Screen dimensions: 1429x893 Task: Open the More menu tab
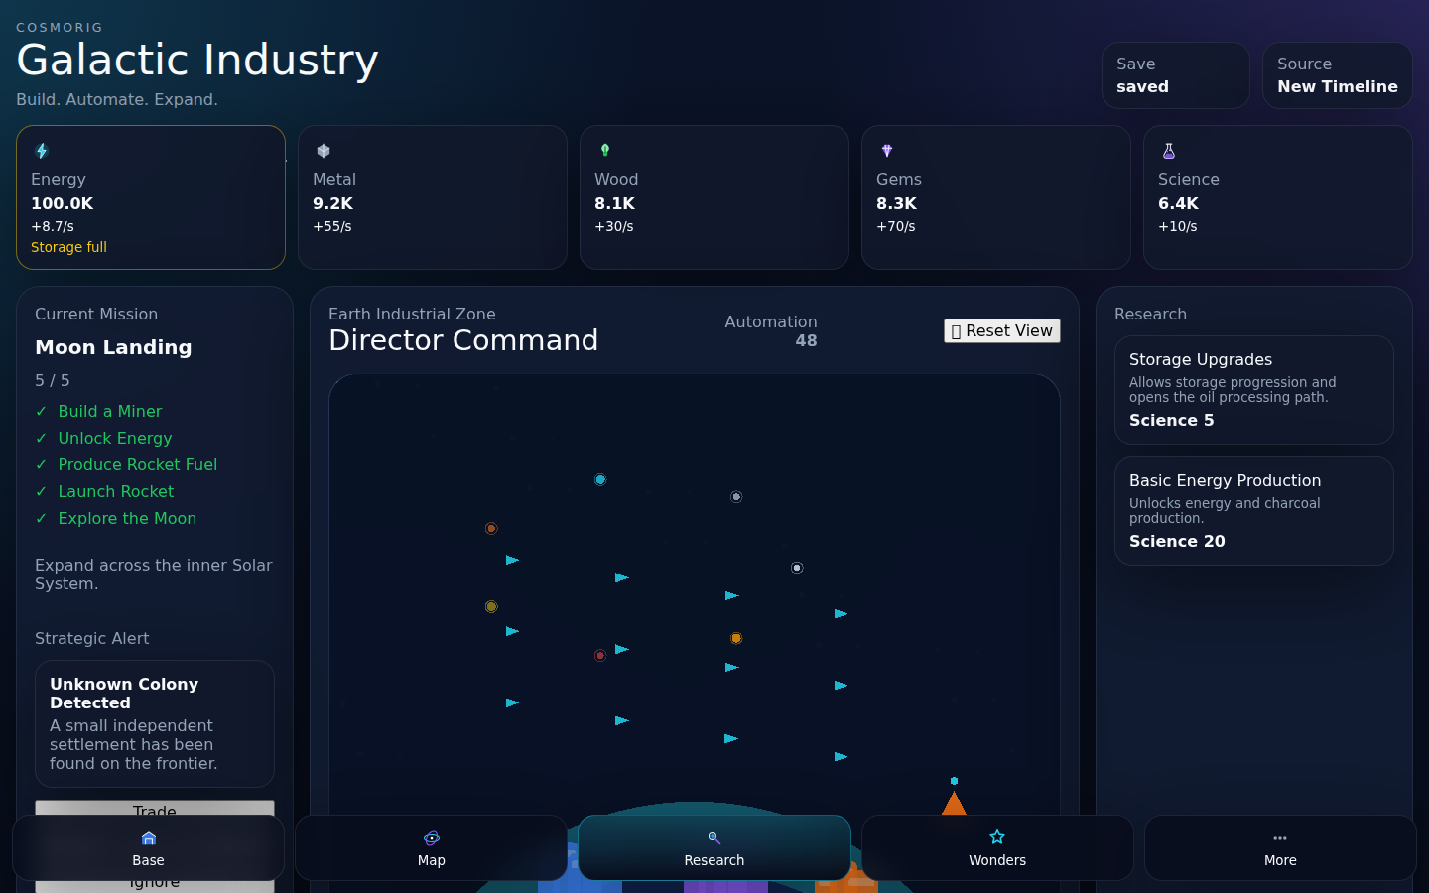[1280, 848]
